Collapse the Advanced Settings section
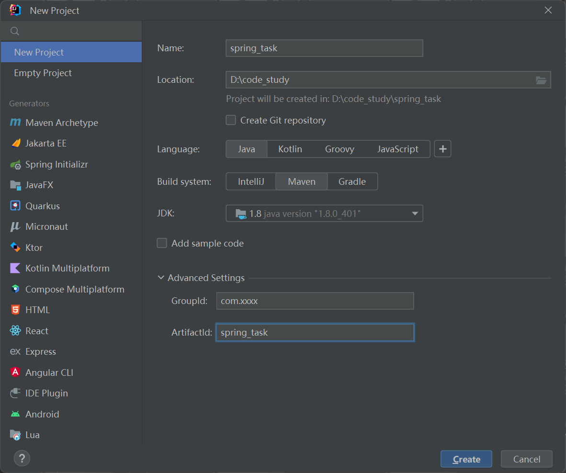 click(160, 278)
